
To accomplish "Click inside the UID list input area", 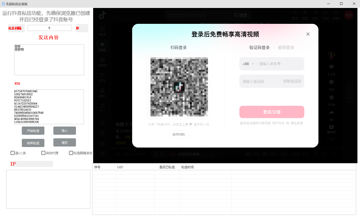I will pyautogui.click(x=49, y=107).
